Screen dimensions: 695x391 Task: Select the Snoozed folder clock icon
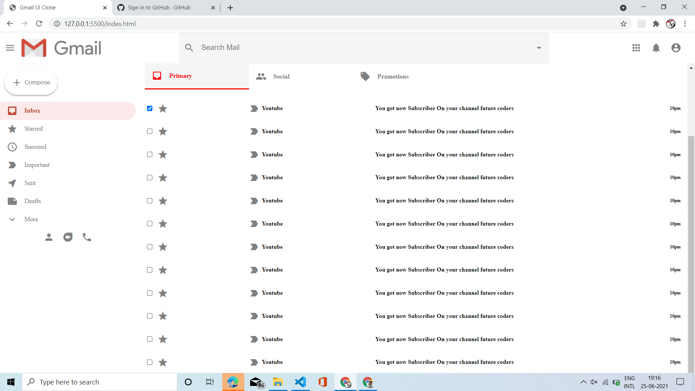coord(12,147)
